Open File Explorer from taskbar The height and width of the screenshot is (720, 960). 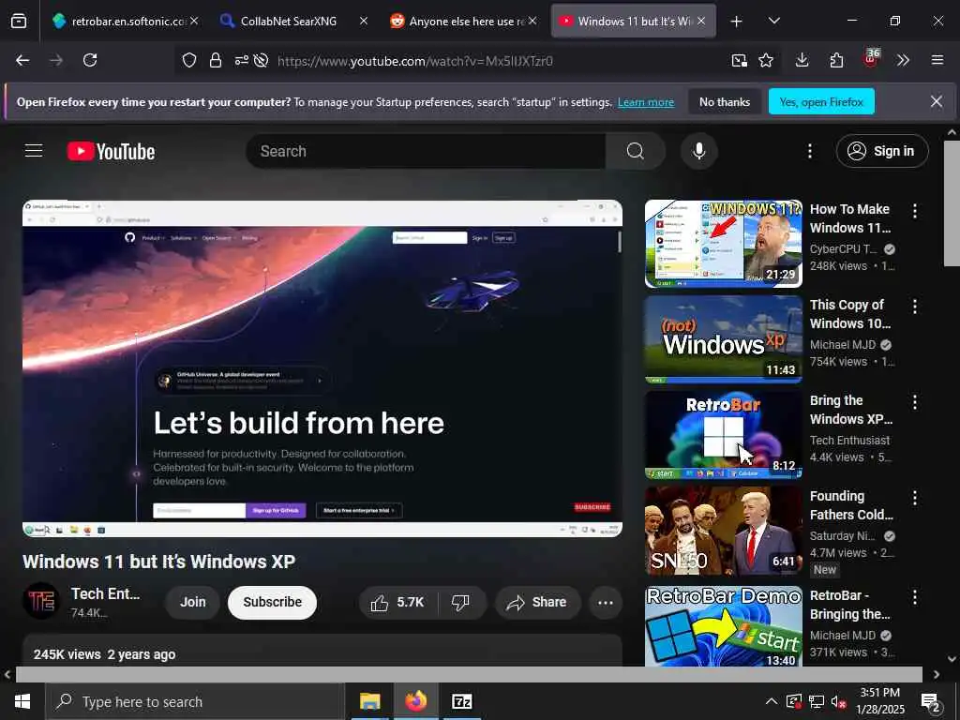(369, 701)
